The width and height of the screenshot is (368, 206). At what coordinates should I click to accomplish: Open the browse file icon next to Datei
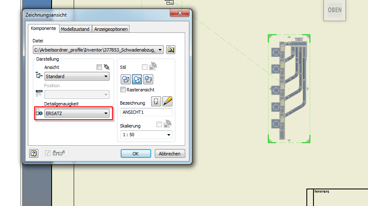point(171,49)
